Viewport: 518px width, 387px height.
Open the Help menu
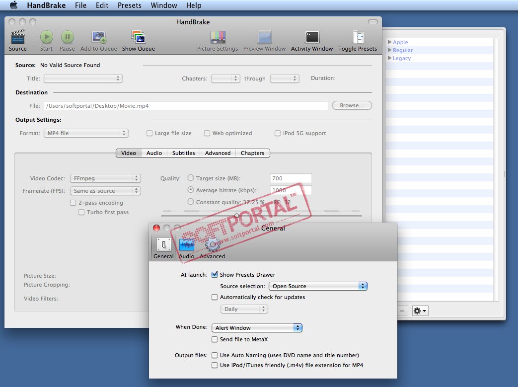pyautogui.click(x=194, y=5)
